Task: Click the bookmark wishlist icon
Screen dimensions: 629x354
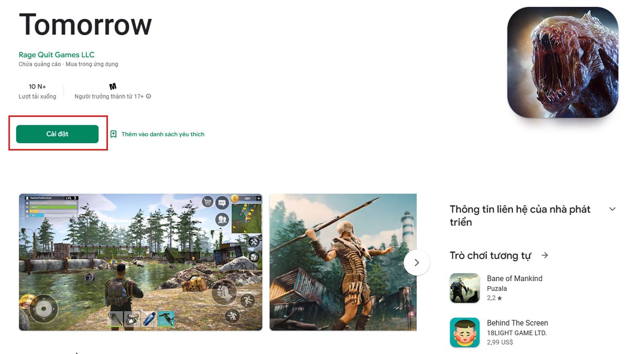Action: click(113, 134)
